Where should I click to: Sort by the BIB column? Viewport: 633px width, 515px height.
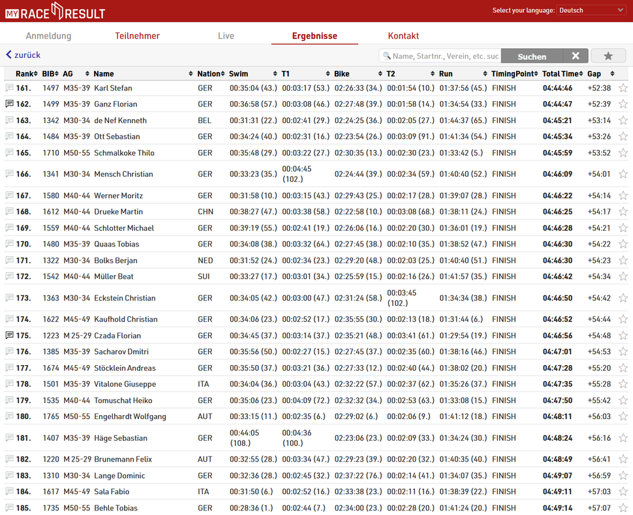click(50, 74)
